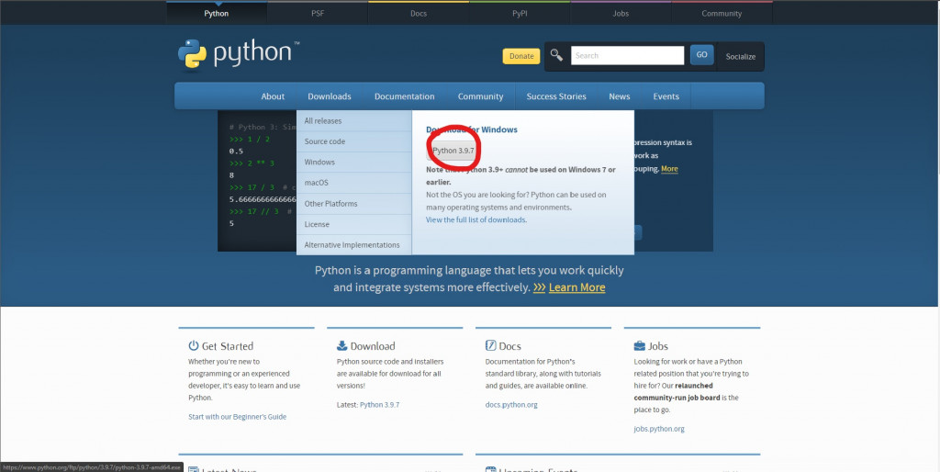Click the search magnifier icon

[556, 55]
